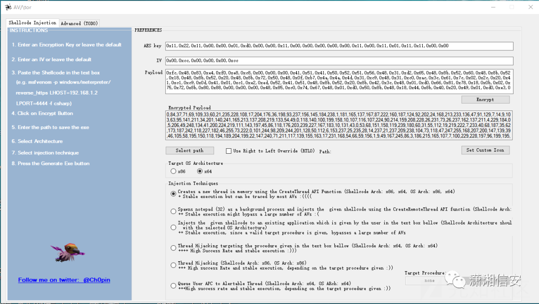The height and width of the screenshot is (304, 539).
Task: Click the 'Target OS Architecture' label
Action: click(x=196, y=163)
